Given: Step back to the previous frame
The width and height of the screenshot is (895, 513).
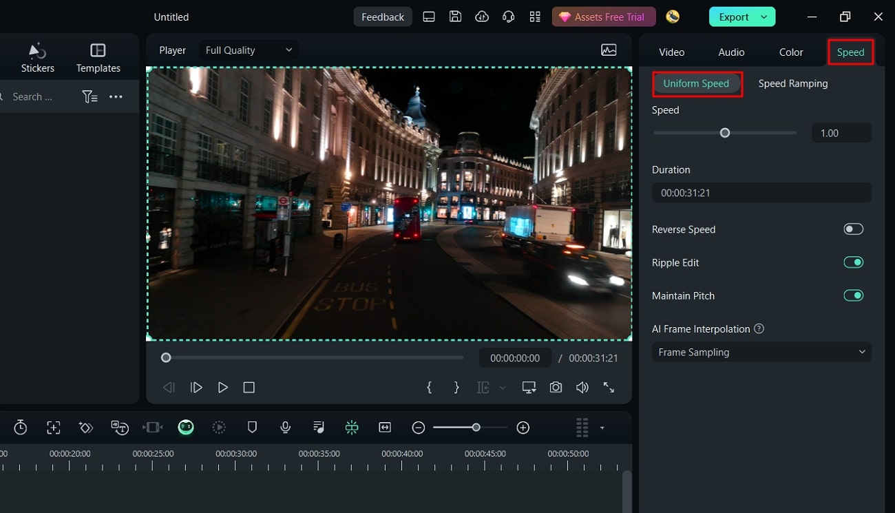Looking at the screenshot, I should pos(169,388).
